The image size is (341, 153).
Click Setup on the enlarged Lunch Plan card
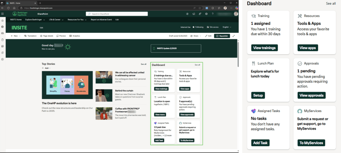click(x=258, y=95)
